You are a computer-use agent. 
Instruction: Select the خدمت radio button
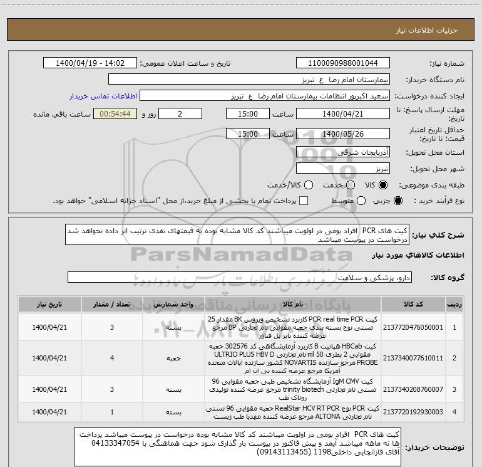coord(351,185)
